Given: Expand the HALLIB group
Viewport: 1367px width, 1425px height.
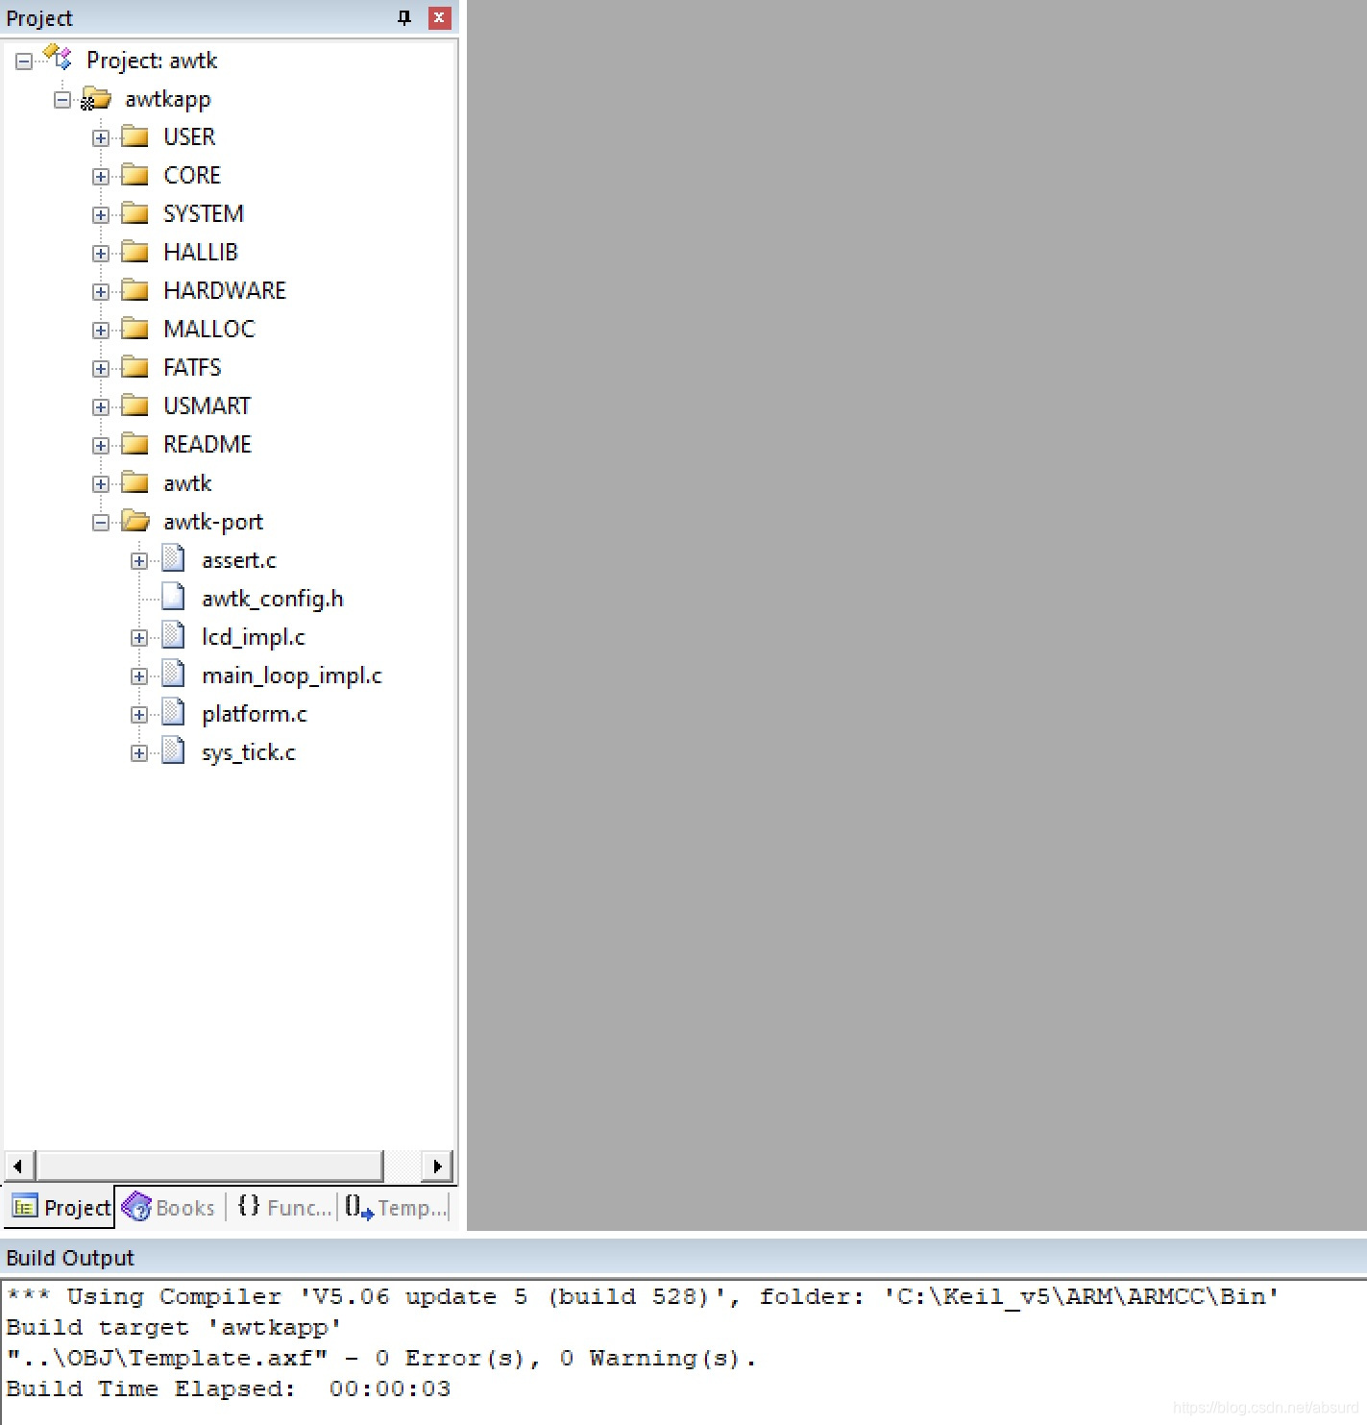Looking at the screenshot, I should (101, 254).
